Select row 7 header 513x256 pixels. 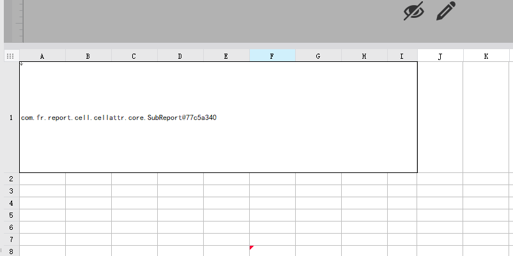(x=11, y=239)
